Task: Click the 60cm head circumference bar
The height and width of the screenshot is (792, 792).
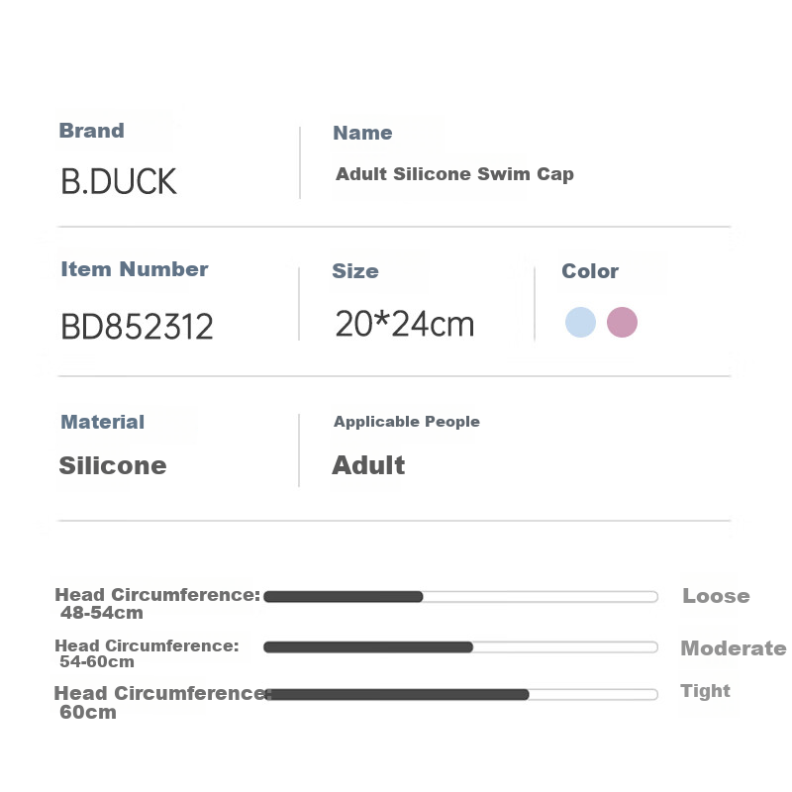Action: point(460,694)
